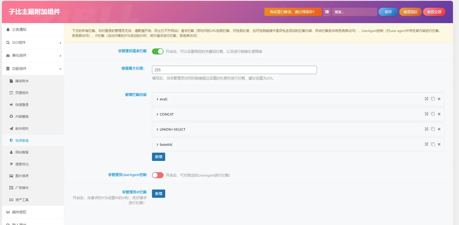459x225 pixels.
Task: Remove the CONCAT rule with X icon
Action: (x=439, y=114)
